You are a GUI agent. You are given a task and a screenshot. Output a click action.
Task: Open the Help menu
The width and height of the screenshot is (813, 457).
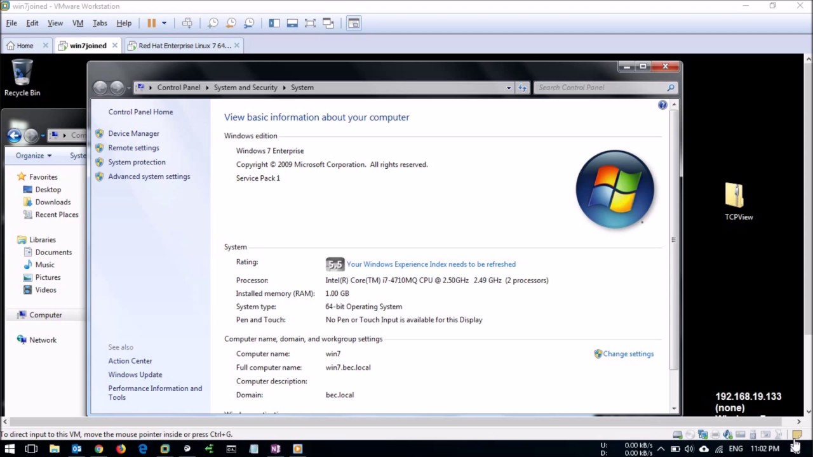pos(124,23)
